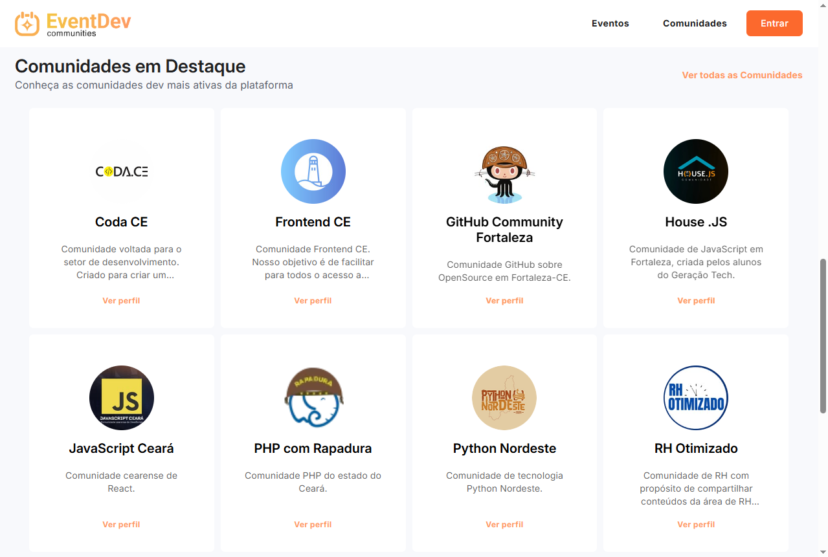The image size is (828, 557).
Task: Click the Coda CE community logo
Action: pyautogui.click(x=122, y=171)
